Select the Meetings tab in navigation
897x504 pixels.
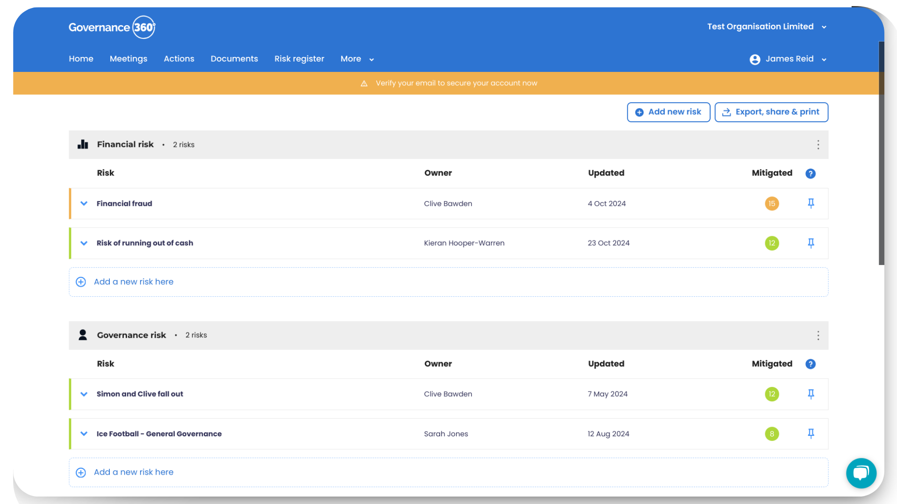[128, 58]
